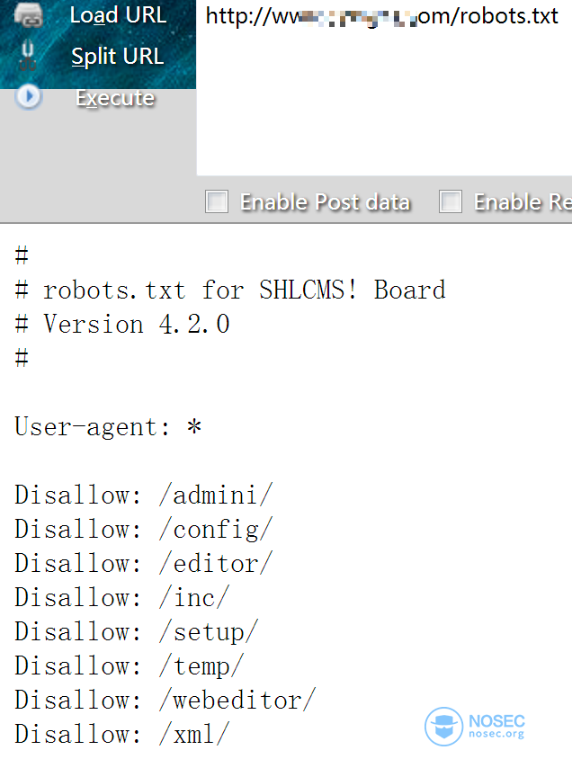The height and width of the screenshot is (768, 572).
Task: Select the Load URL text label
Action: 118,15
